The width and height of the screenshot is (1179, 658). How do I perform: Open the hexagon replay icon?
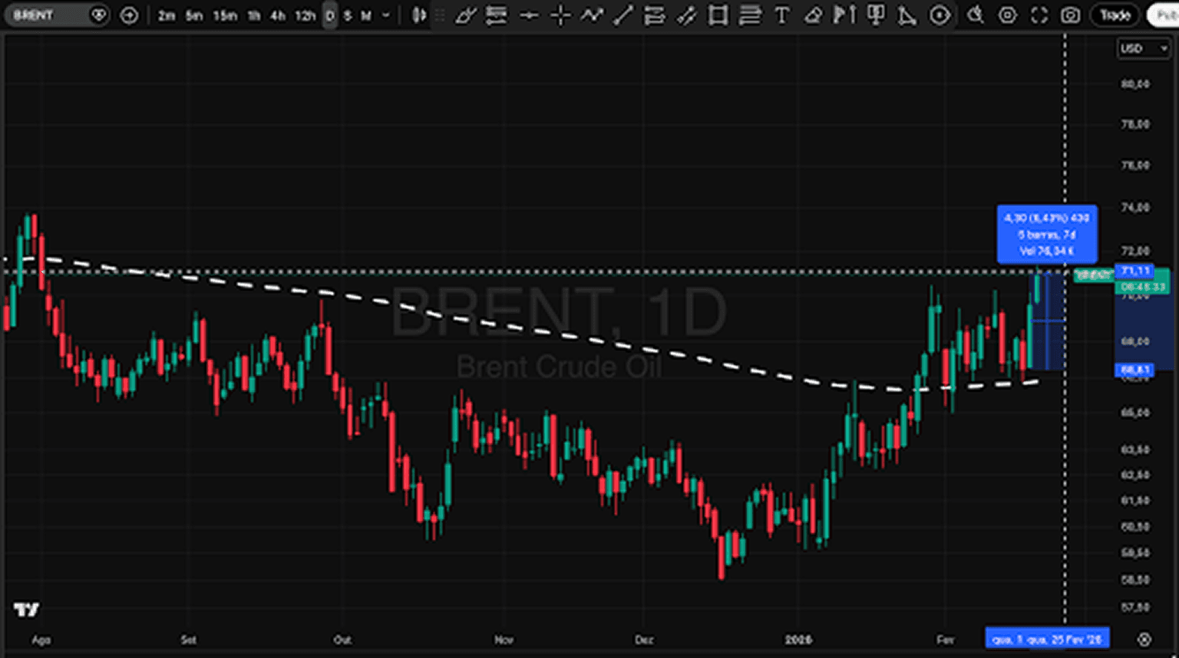click(x=940, y=15)
